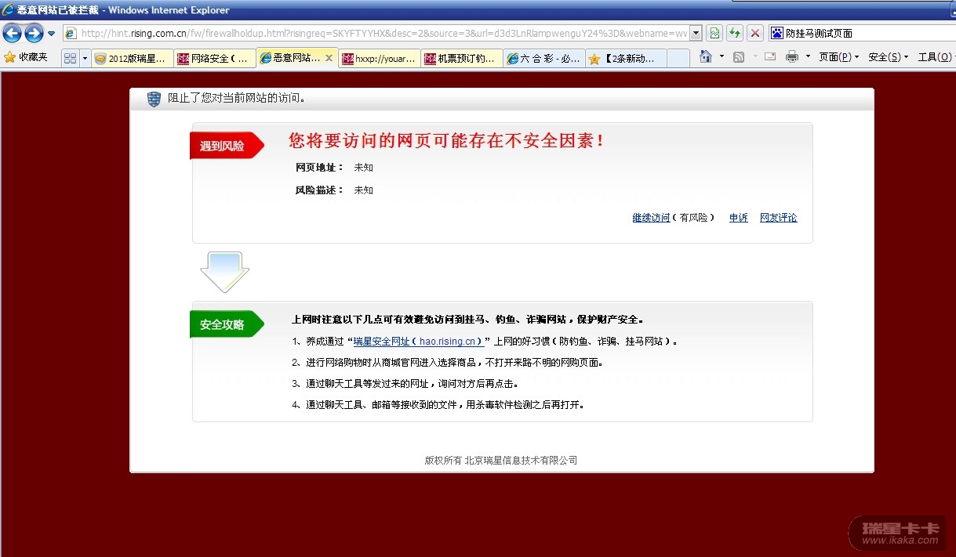Click the 风险描述 label text

319,190
